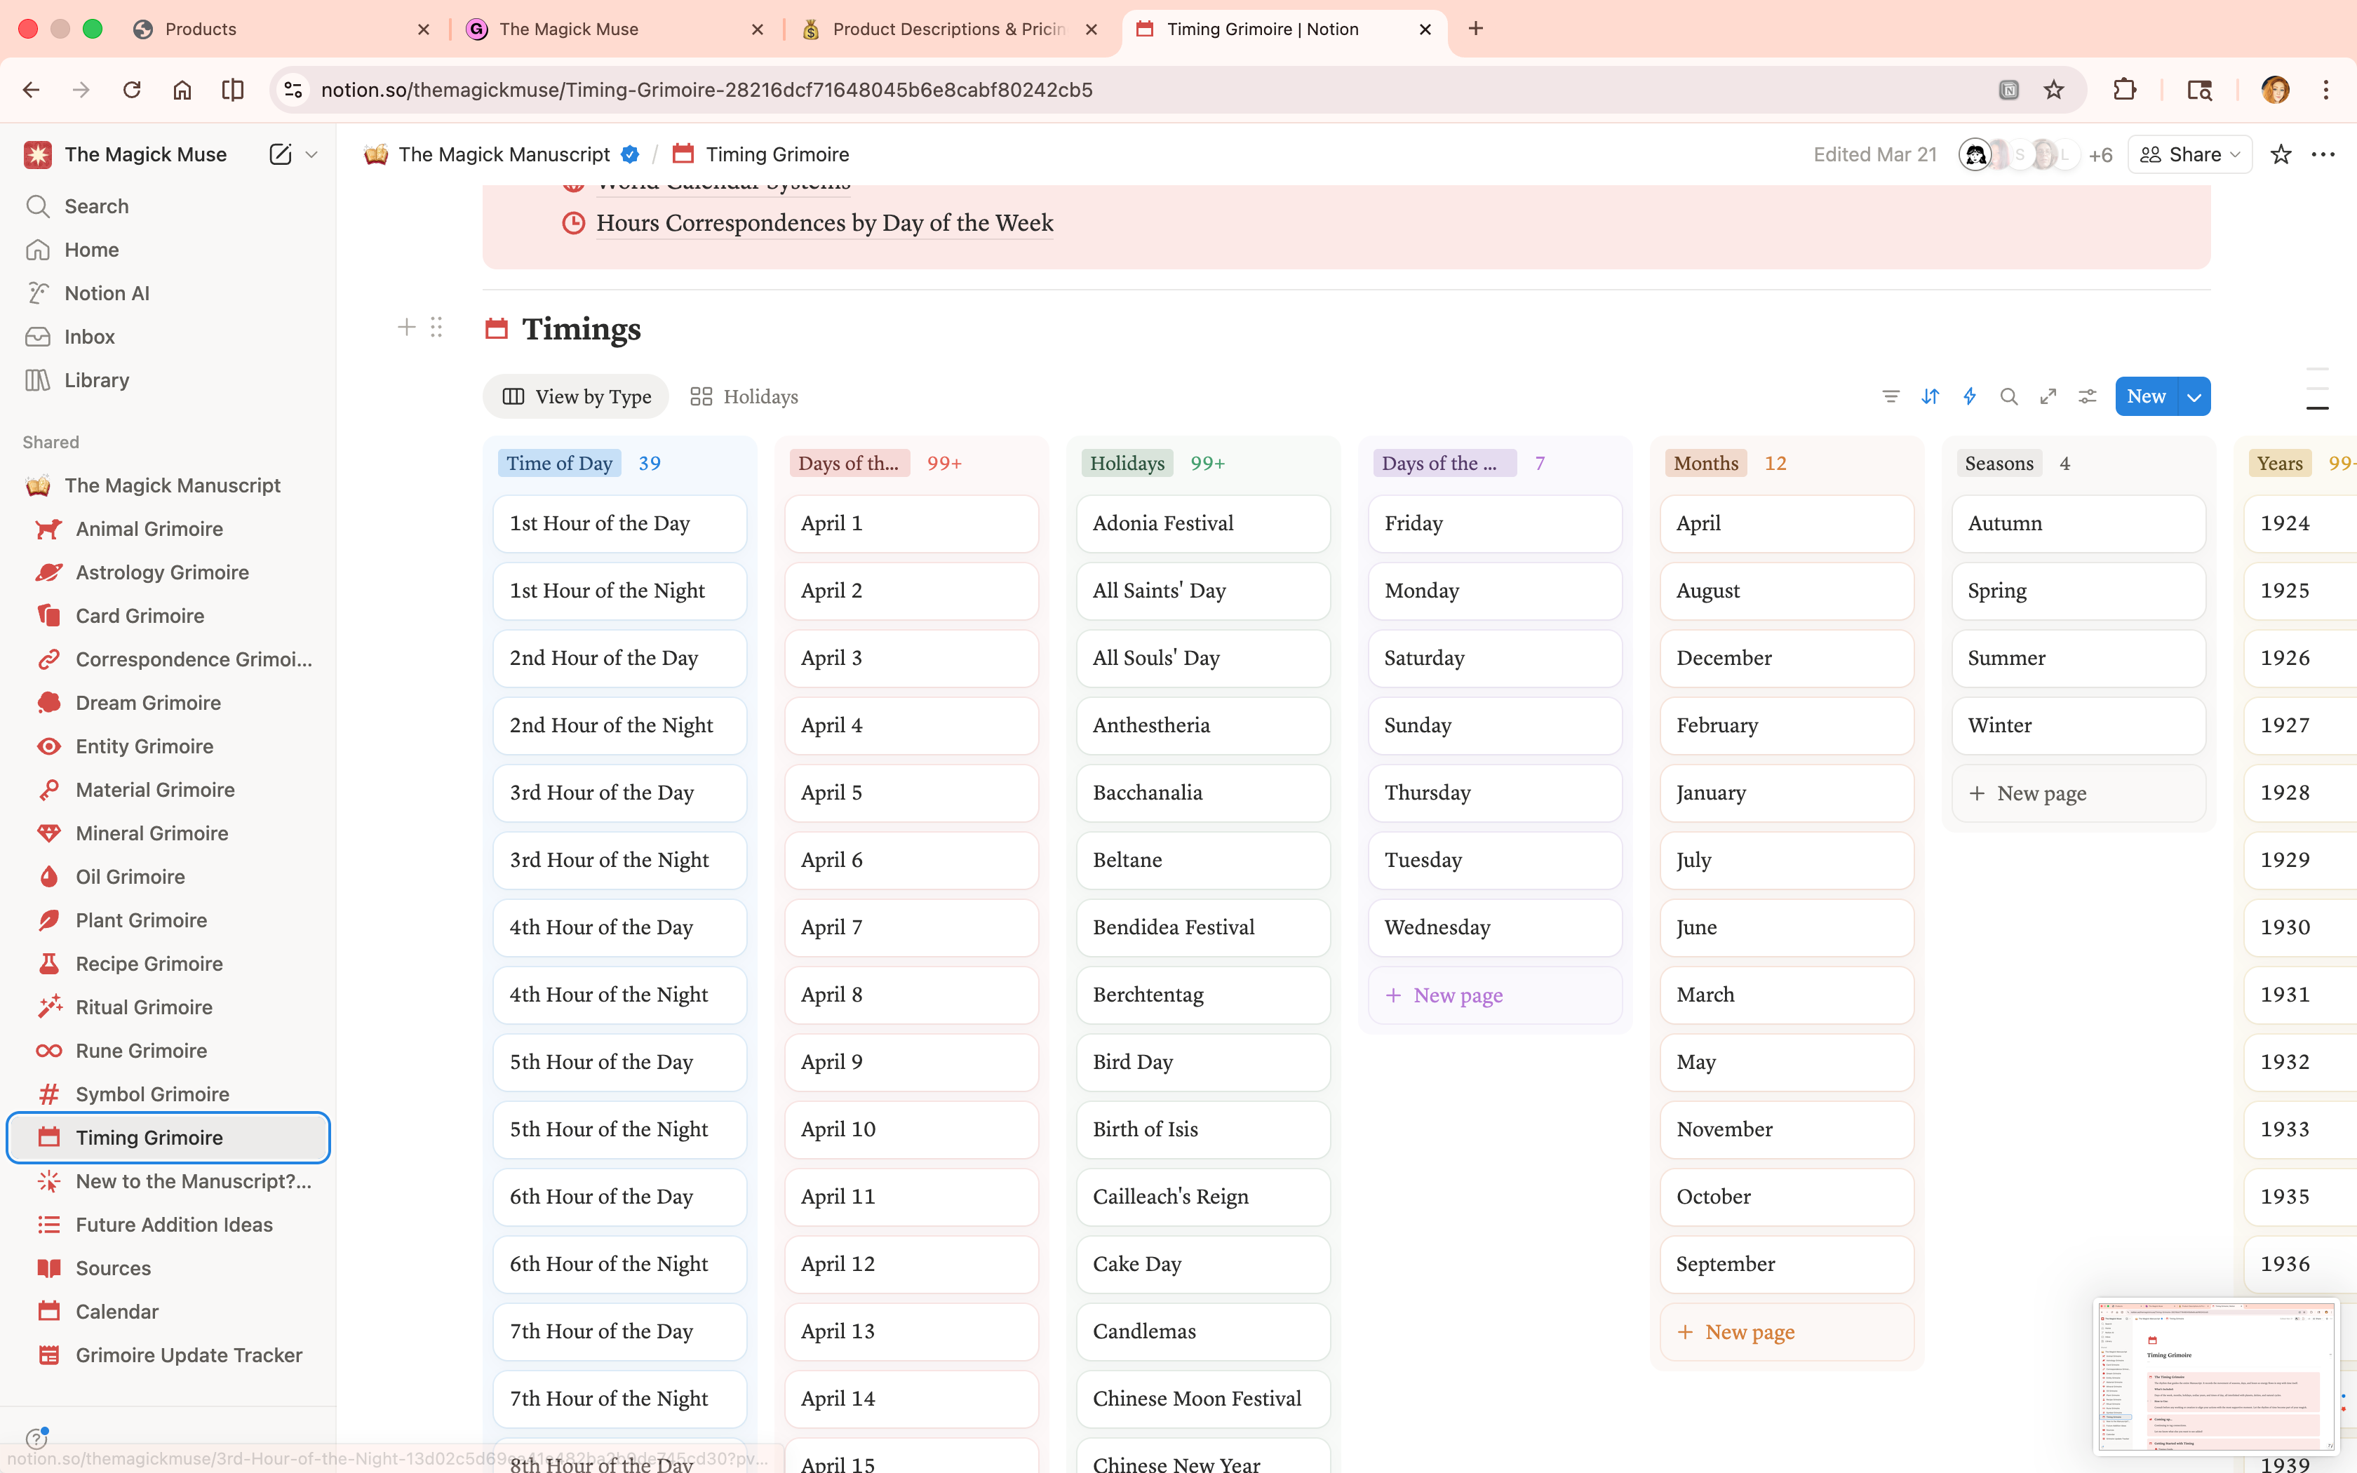The height and width of the screenshot is (1473, 2357).
Task: Open Sources page in sidebar
Action: (168, 1267)
